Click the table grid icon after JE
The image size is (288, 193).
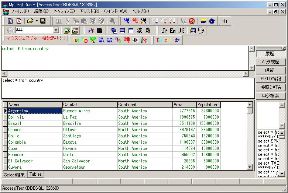[x=193, y=31]
